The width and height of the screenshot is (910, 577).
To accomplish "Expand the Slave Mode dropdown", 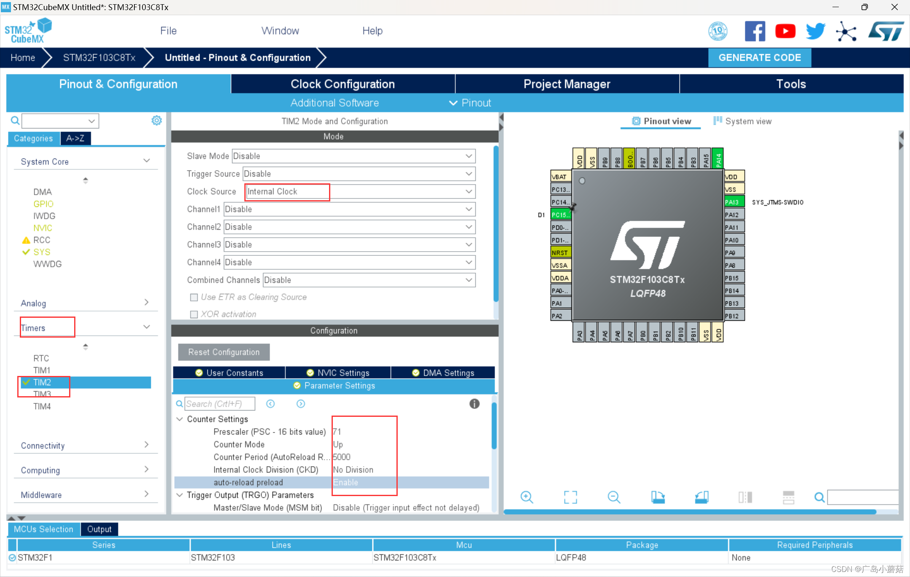I will coord(468,156).
